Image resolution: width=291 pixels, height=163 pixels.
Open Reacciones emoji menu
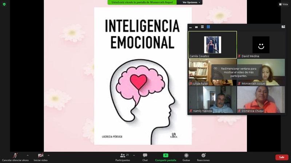[203, 158]
